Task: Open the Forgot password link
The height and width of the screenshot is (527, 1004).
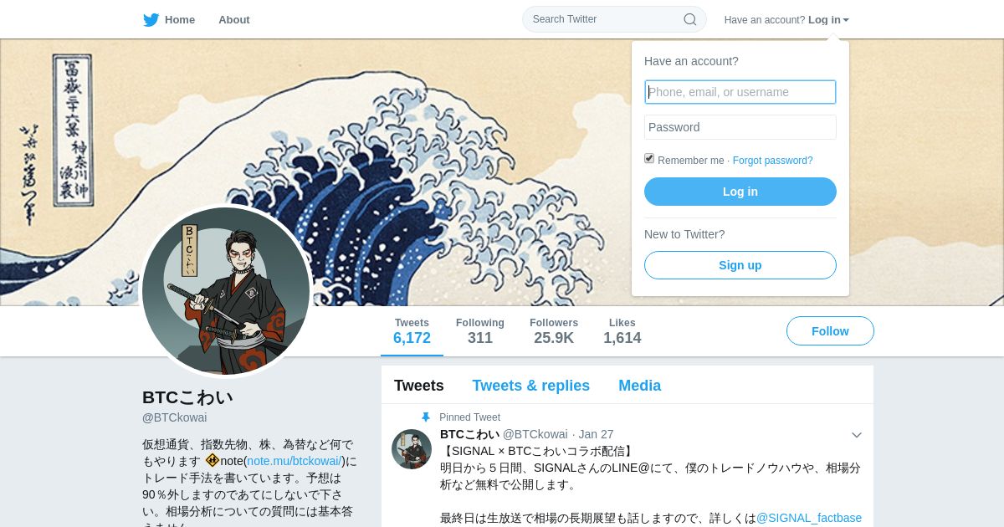Action: tap(772, 161)
